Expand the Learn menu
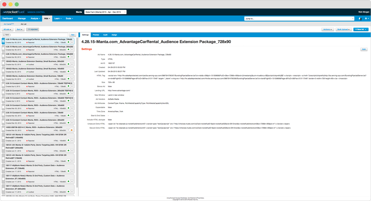 (x=58, y=18)
